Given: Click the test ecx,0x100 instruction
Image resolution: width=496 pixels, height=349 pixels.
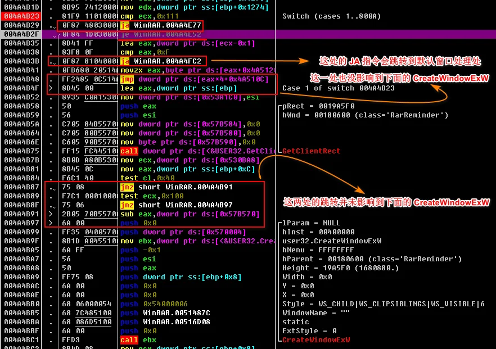Looking at the screenshot, I should click(x=152, y=196).
